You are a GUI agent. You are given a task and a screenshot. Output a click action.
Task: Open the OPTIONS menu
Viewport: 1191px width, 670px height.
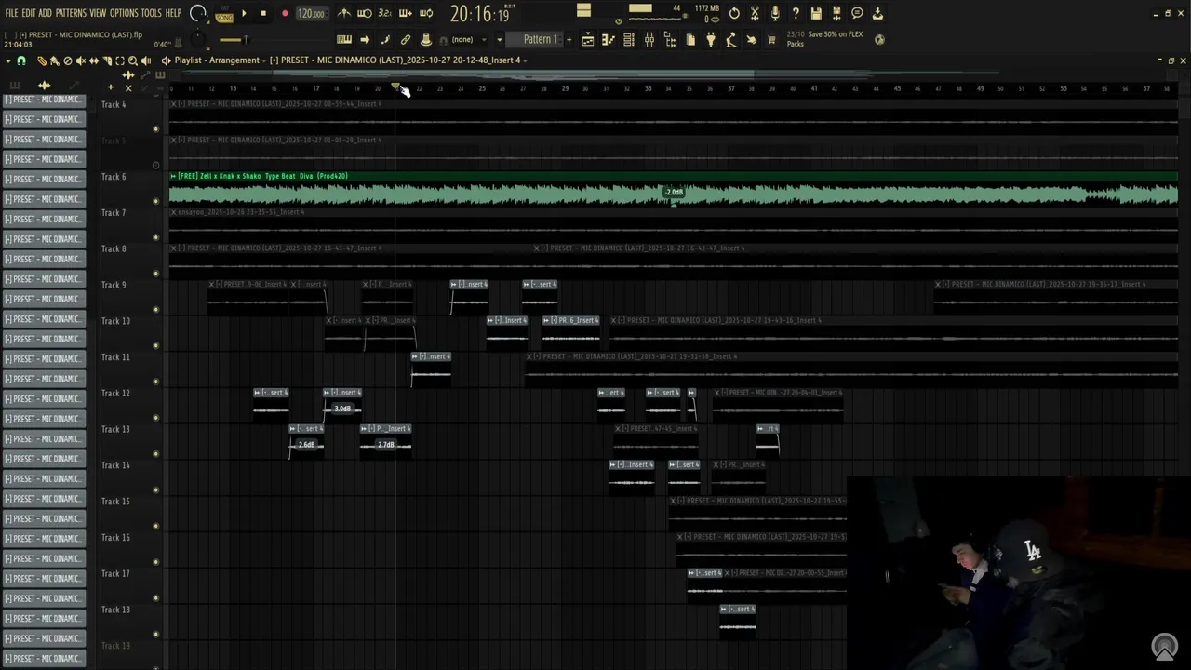(x=124, y=13)
